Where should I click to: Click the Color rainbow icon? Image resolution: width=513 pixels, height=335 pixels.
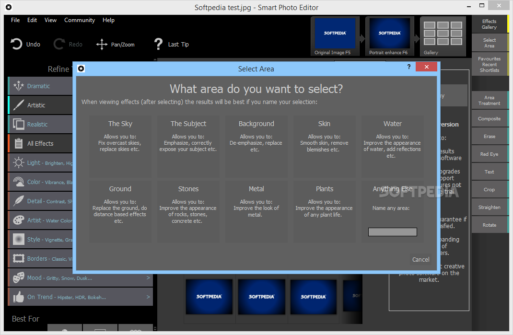19,182
